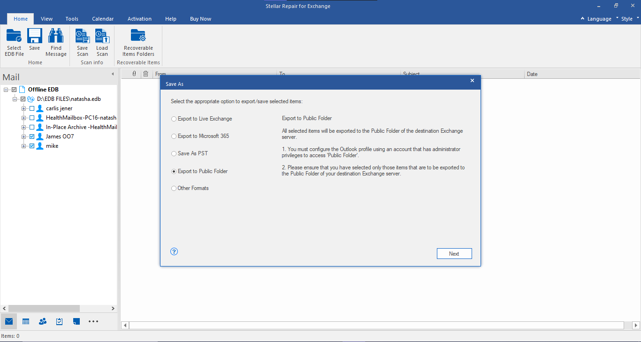Click the natasha.edb database icon
The image size is (641, 342).
31,99
